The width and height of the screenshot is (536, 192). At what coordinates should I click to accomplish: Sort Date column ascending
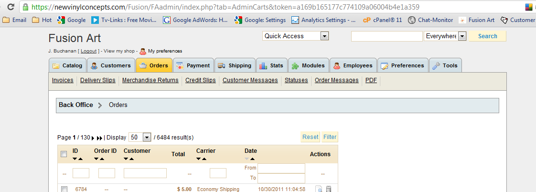(x=253, y=159)
